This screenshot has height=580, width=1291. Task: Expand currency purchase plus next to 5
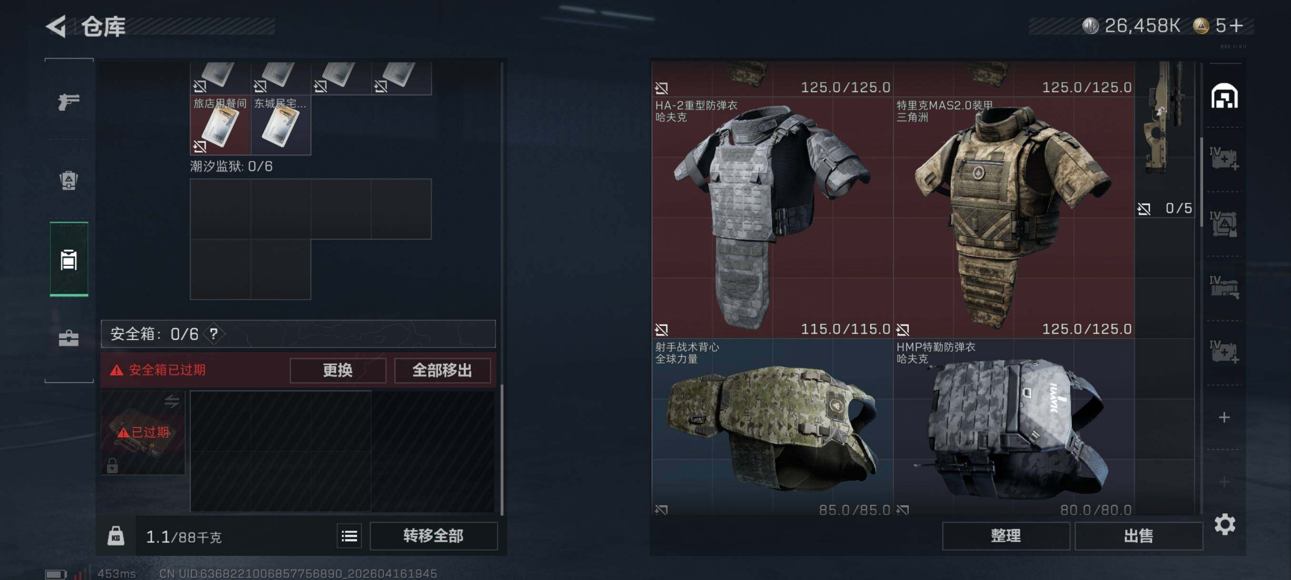click(x=1236, y=25)
